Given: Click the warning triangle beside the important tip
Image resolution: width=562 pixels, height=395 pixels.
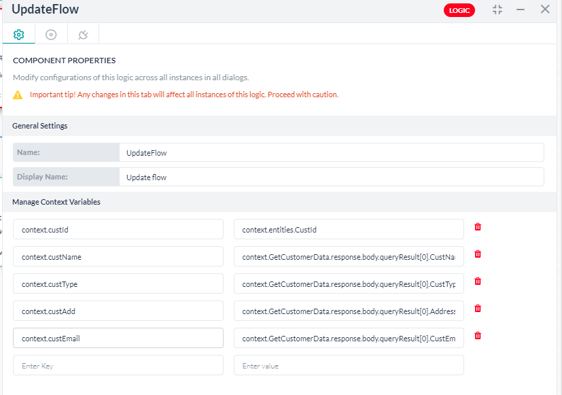Looking at the screenshot, I should tap(17, 95).
